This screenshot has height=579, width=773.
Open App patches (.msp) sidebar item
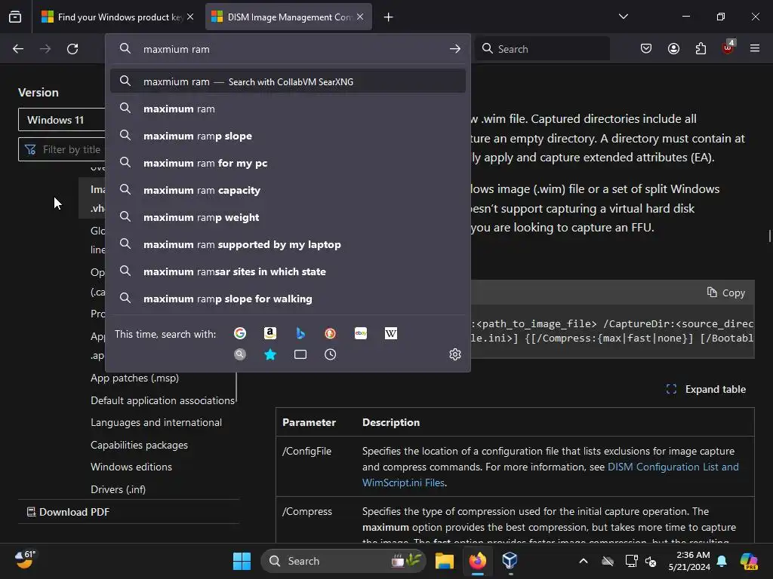coord(134,378)
